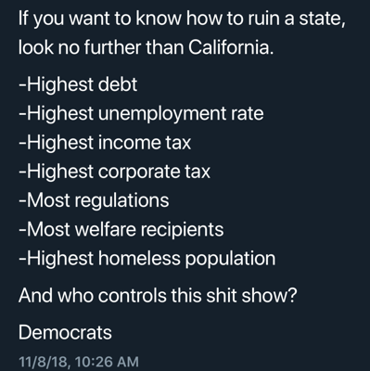Click the word regulations
The image size is (370, 371).
click(122, 201)
